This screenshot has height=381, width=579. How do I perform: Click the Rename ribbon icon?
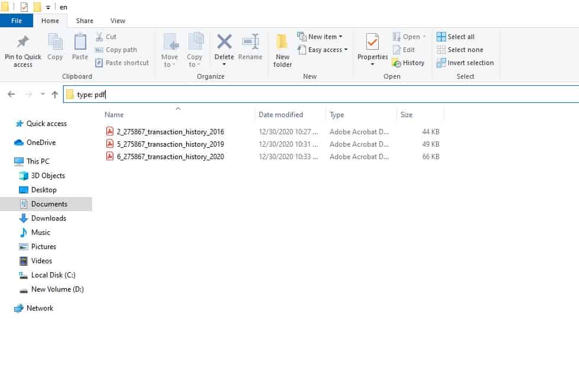coord(250,43)
